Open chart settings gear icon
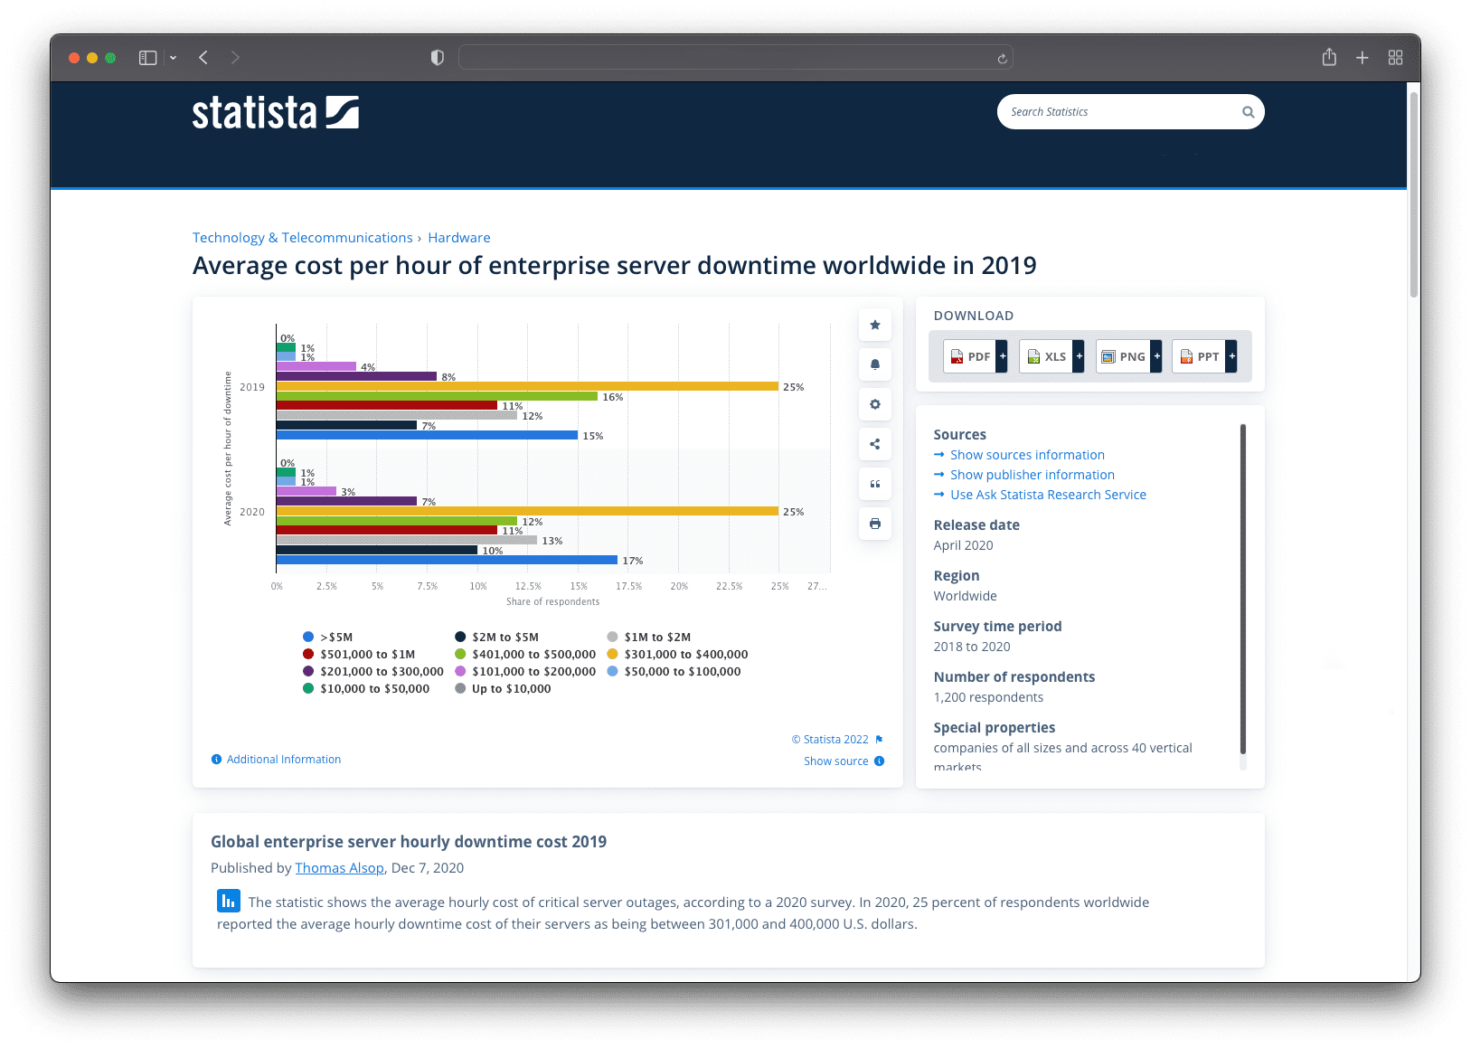The image size is (1471, 1049). 874,404
